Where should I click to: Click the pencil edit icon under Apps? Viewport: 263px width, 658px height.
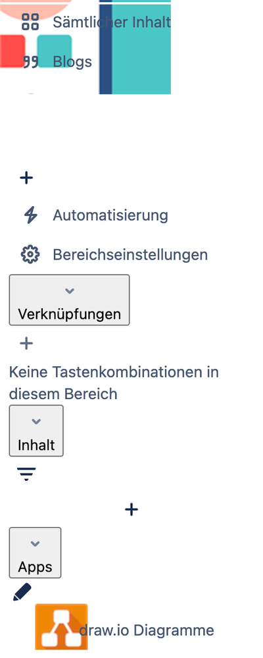click(22, 591)
